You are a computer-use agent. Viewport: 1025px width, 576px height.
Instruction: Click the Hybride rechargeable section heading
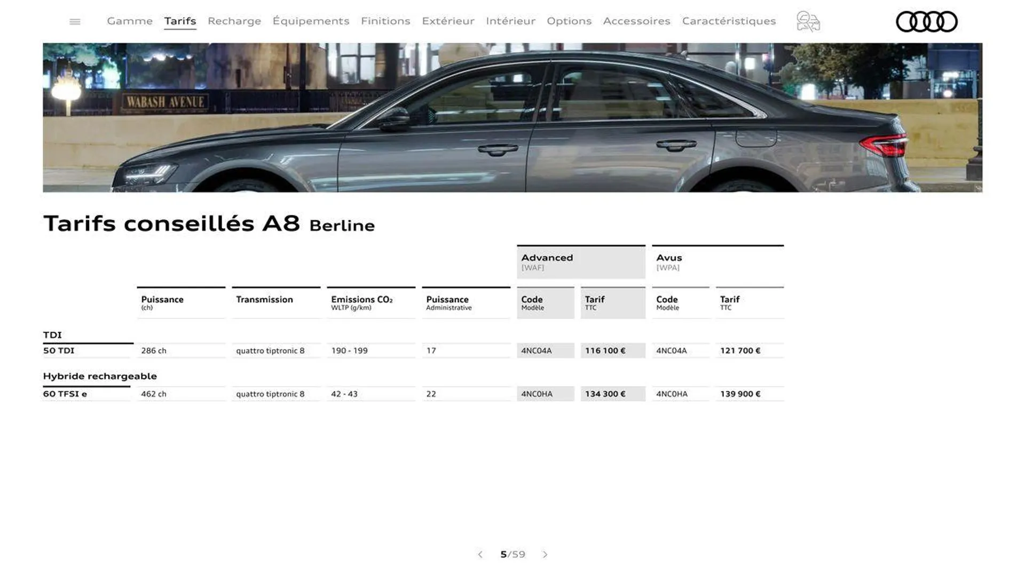100,376
